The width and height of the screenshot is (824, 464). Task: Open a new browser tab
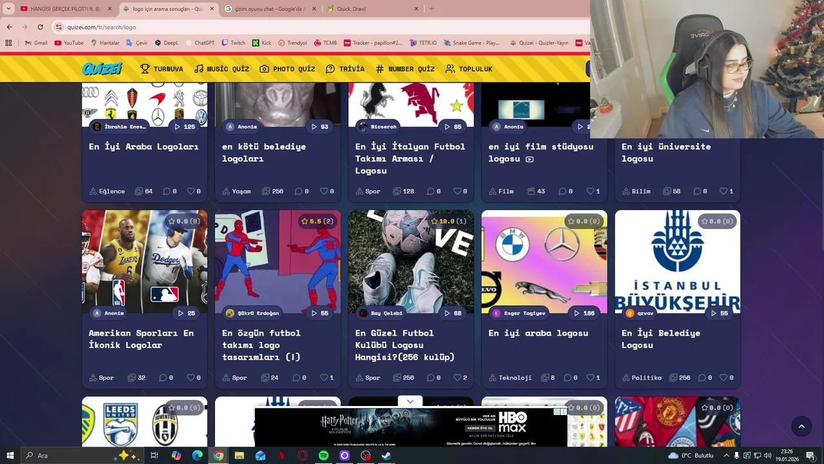click(x=431, y=8)
